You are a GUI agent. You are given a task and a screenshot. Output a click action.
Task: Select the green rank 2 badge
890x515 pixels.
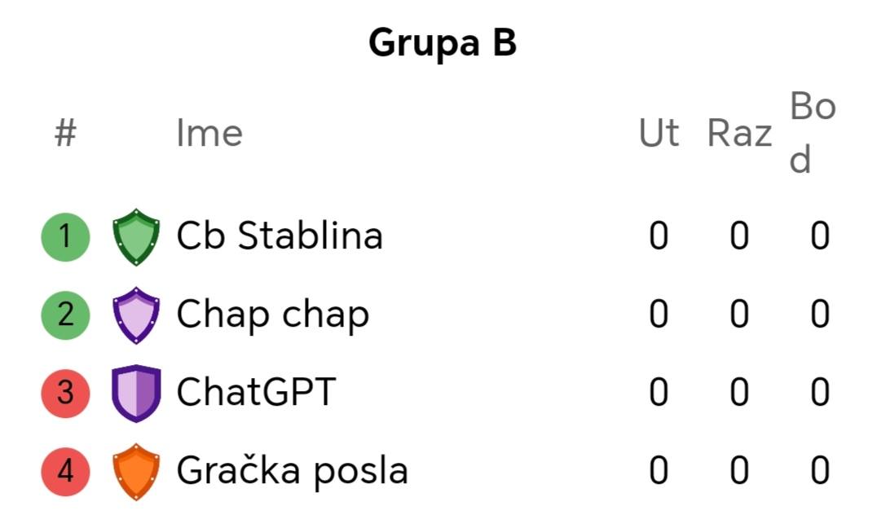65,315
